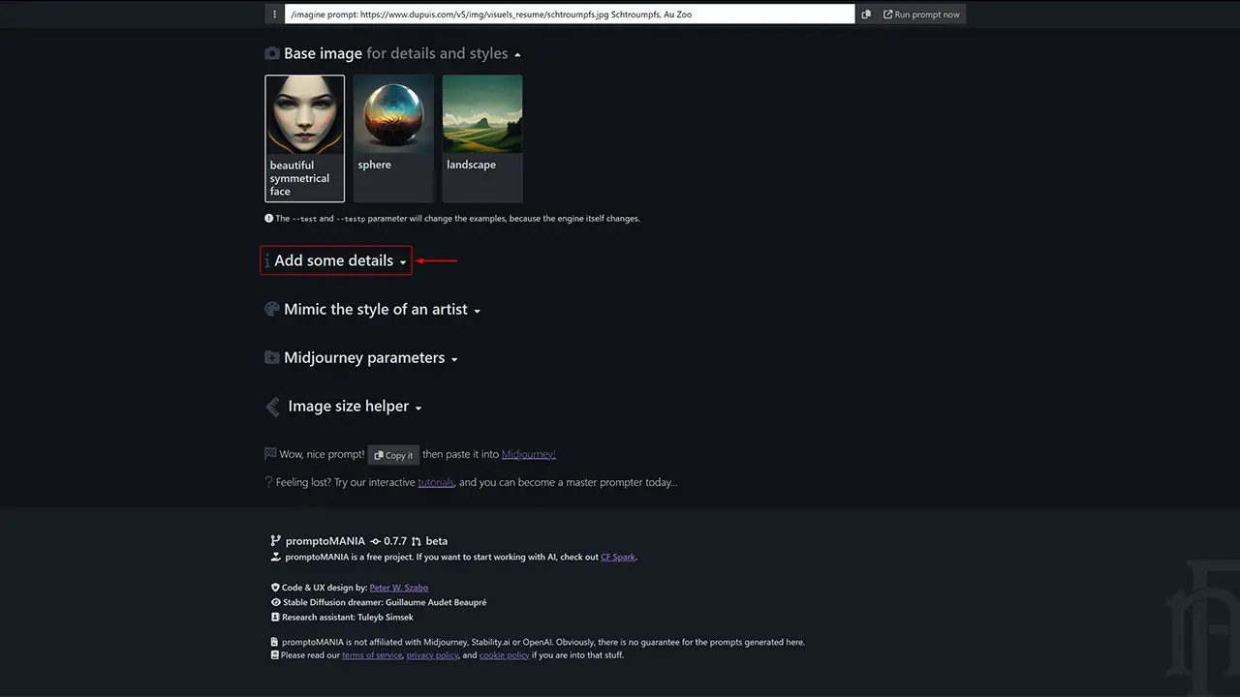
Task: Click the hand icon before free project line
Action: click(276, 558)
